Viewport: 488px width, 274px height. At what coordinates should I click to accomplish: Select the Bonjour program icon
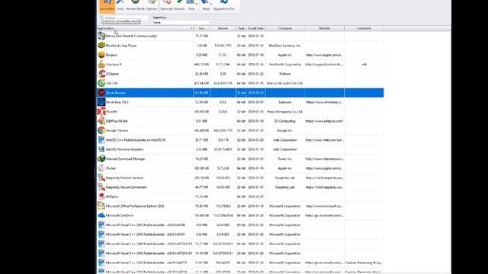[101, 55]
